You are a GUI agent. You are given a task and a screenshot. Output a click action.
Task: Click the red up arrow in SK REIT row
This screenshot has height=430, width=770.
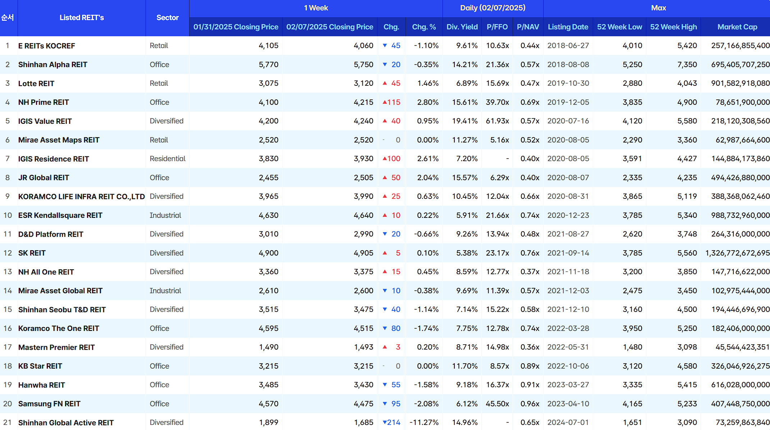[385, 253]
